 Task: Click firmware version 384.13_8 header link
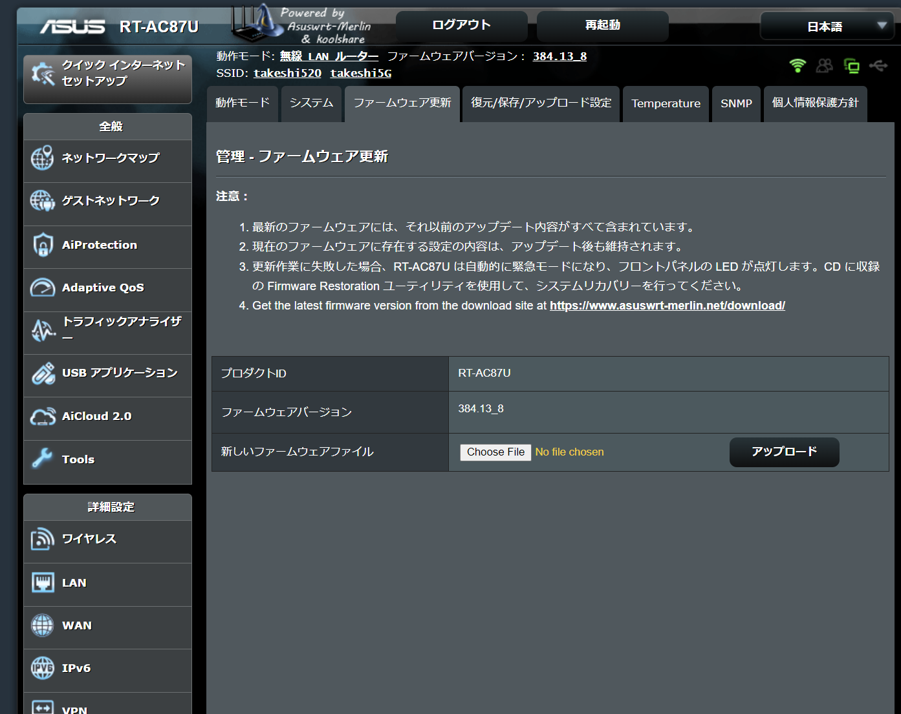click(560, 56)
